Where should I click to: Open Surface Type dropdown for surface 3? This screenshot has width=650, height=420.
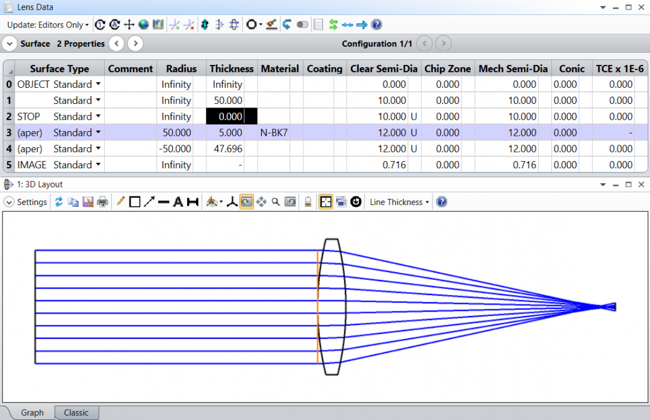point(98,133)
